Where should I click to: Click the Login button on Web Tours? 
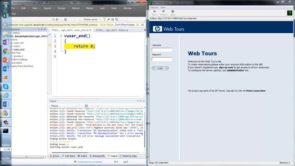click(x=160, y=68)
